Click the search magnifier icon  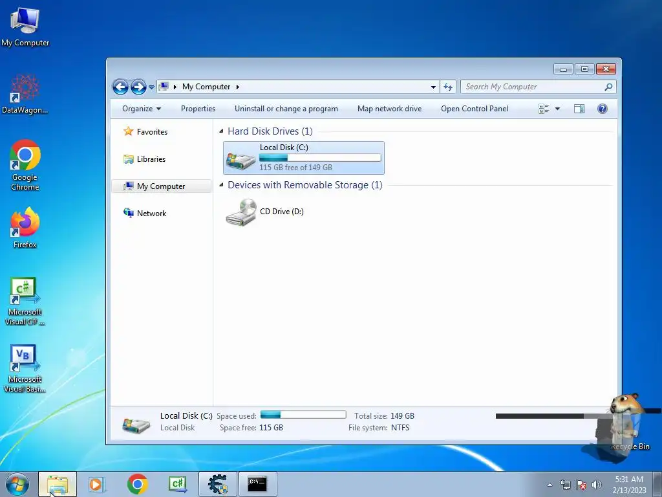tap(608, 87)
